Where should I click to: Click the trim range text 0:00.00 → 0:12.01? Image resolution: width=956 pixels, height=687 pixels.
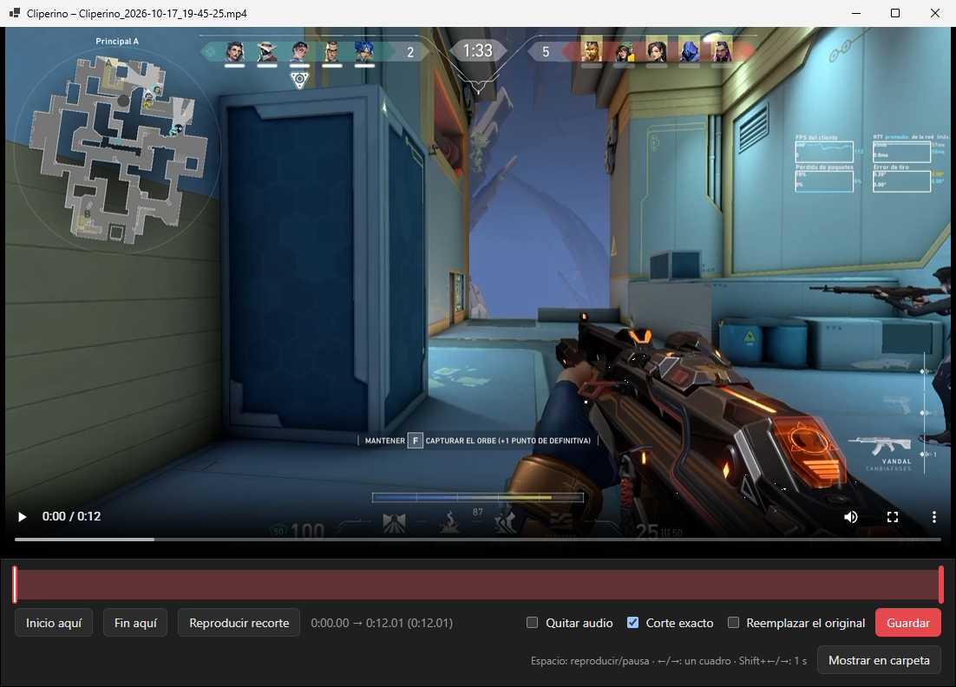(x=382, y=623)
